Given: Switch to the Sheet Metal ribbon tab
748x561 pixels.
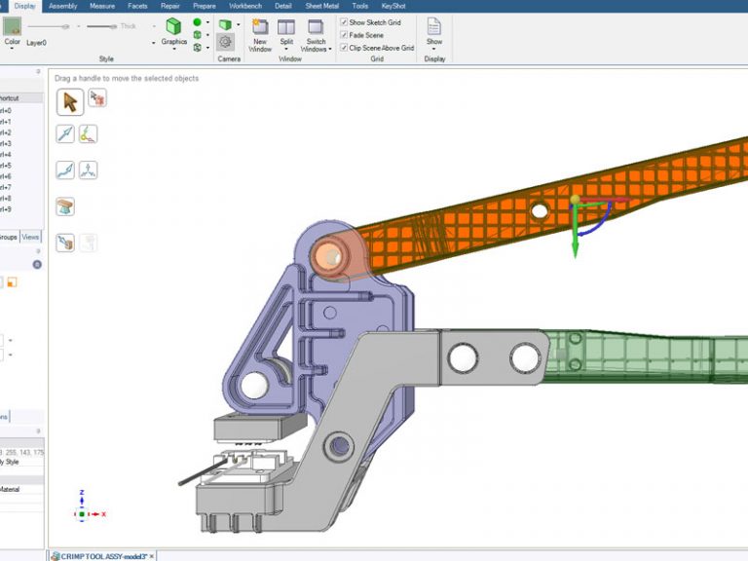Looking at the screenshot, I should tap(322, 6).
